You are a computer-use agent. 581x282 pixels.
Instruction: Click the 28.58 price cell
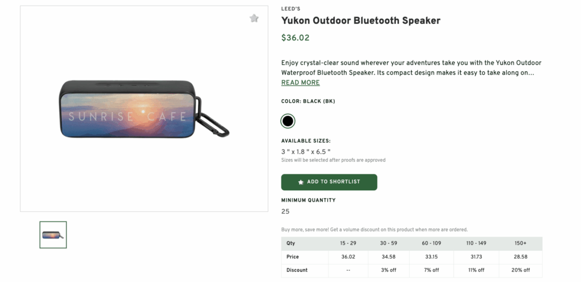pos(520,257)
